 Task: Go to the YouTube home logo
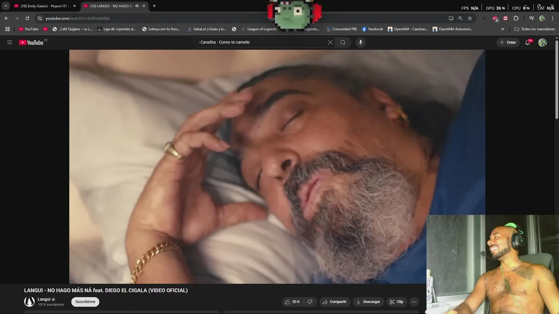(31, 42)
